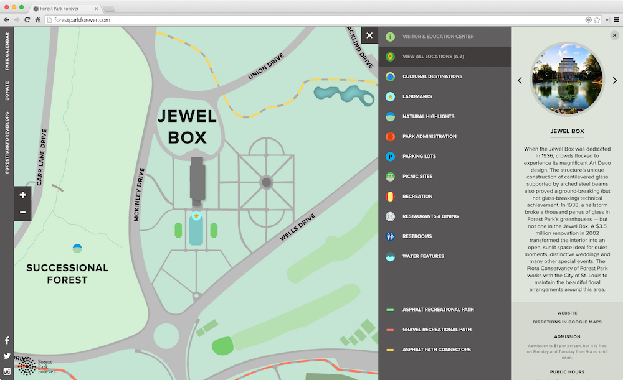Image resolution: width=623 pixels, height=380 pixels.
Task: Bookmark this page with the star icon
Action: [x=597, y=20]
